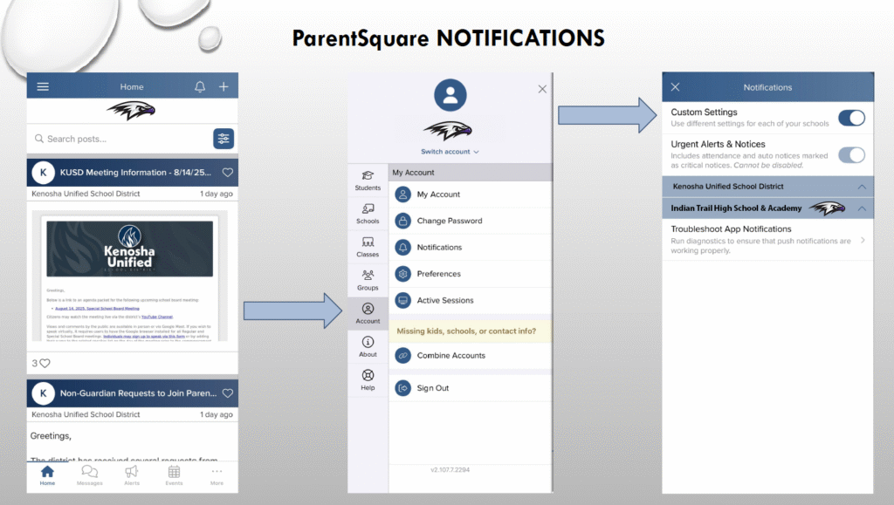
Task: Open Combine Accounts
Action: pos(471,355)
